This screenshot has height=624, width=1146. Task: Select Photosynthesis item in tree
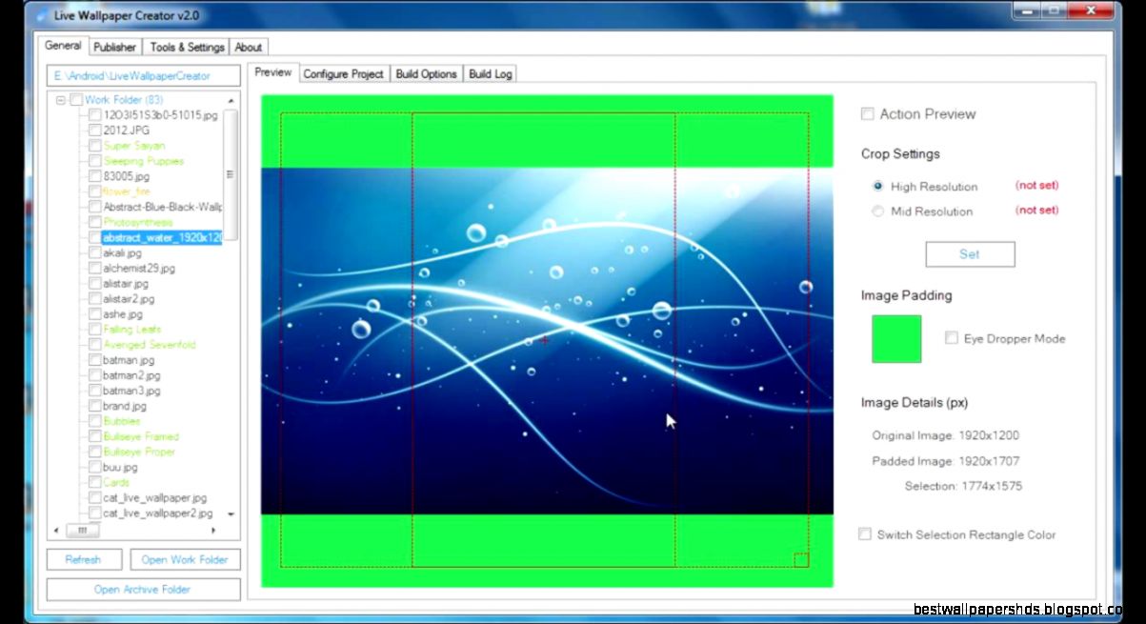click(138, 222)
